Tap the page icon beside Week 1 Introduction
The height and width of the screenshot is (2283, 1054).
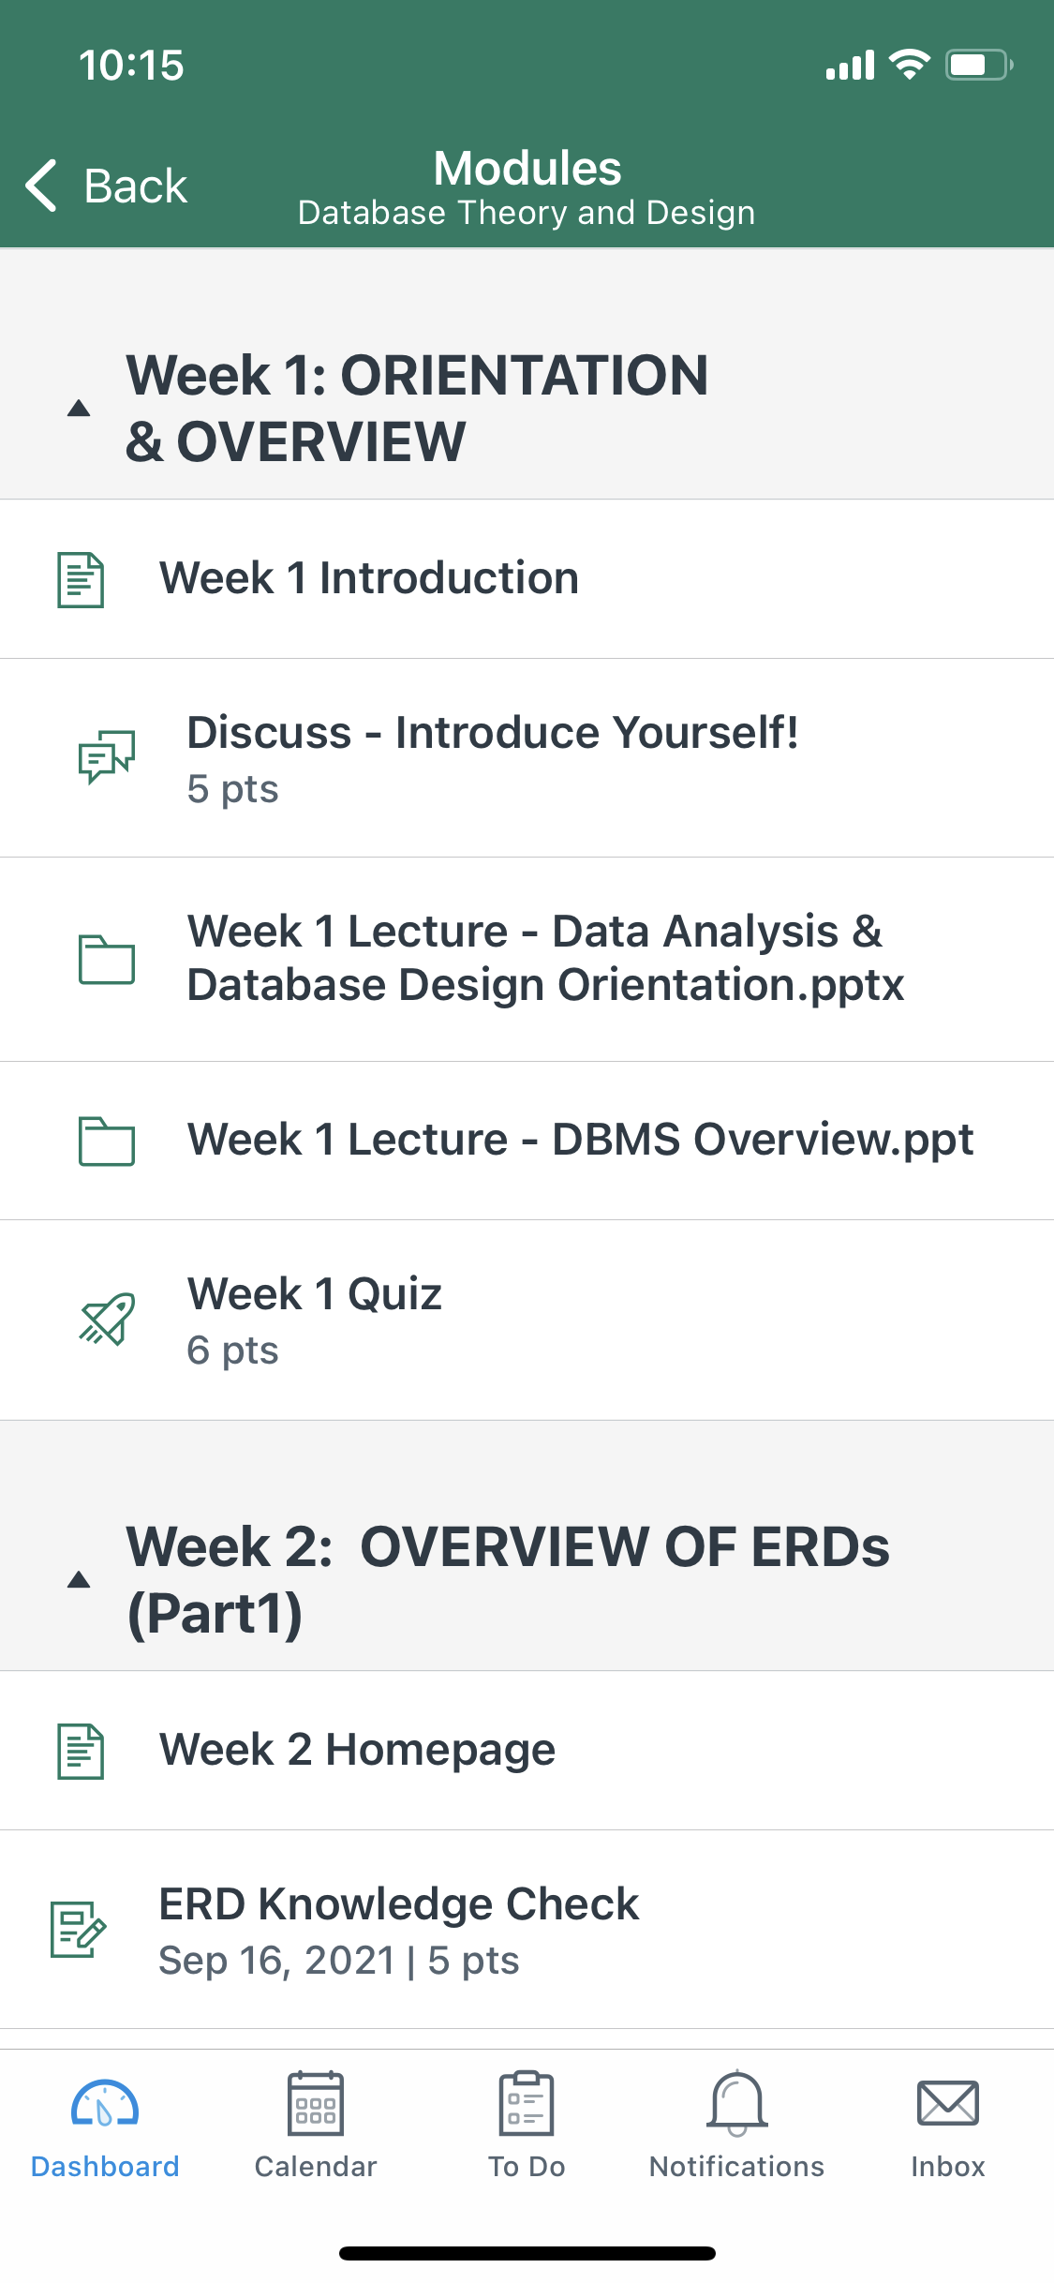81,579
